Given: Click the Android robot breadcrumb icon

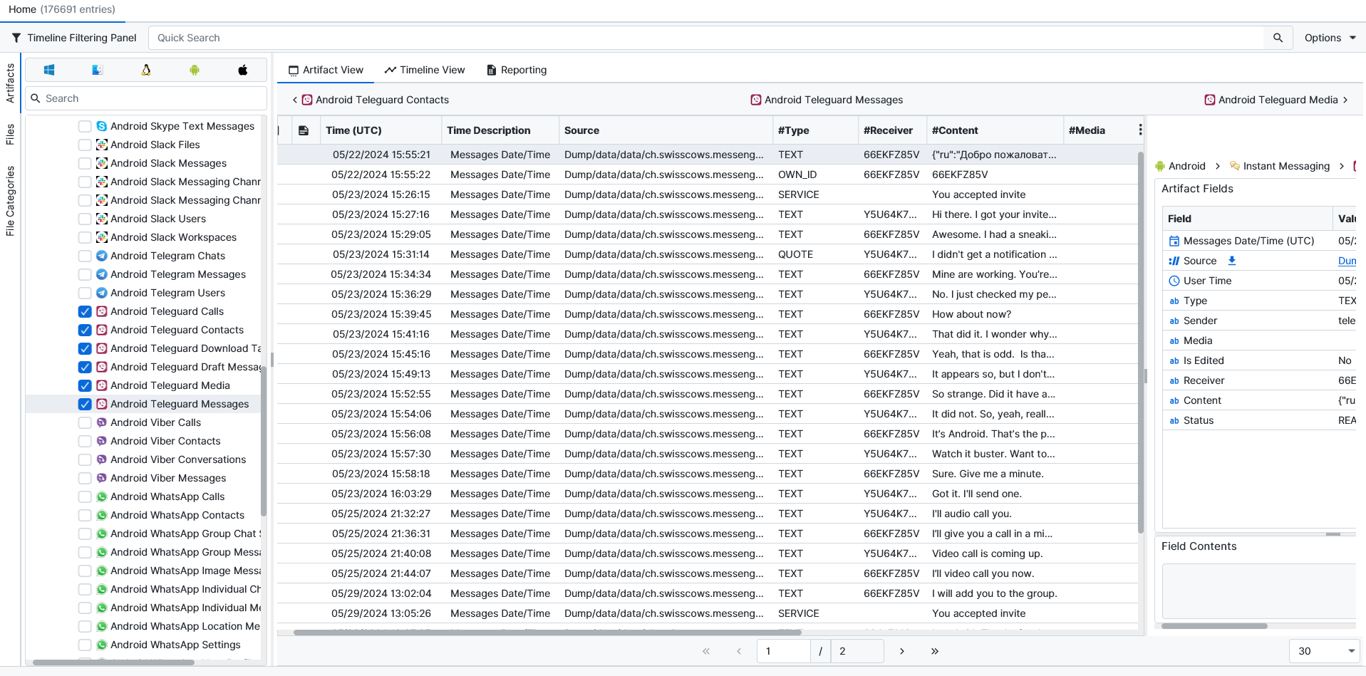Looking at the screenshot, I should coord(1160,166).
